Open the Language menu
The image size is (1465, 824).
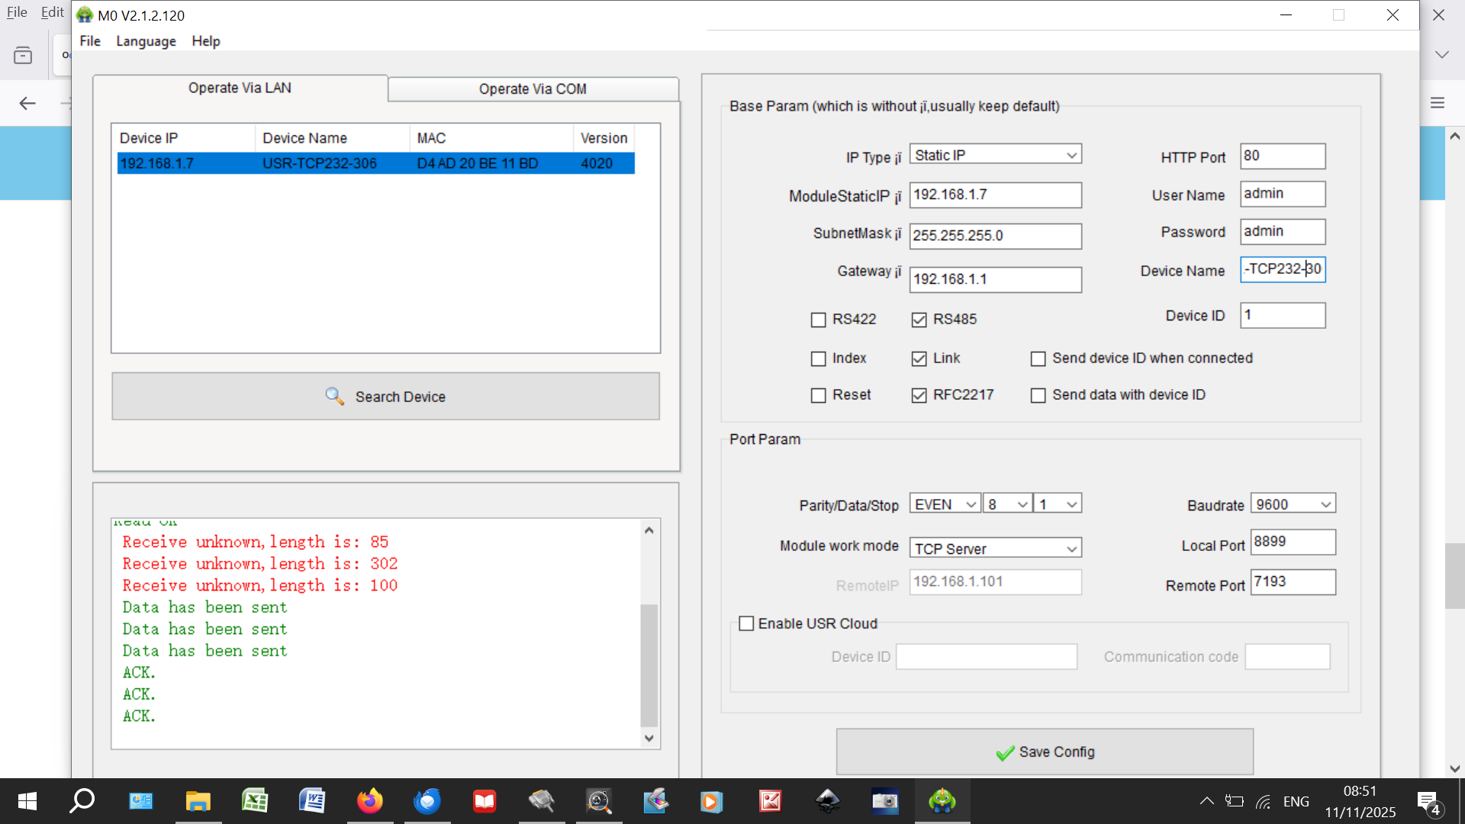click(146, 41)
